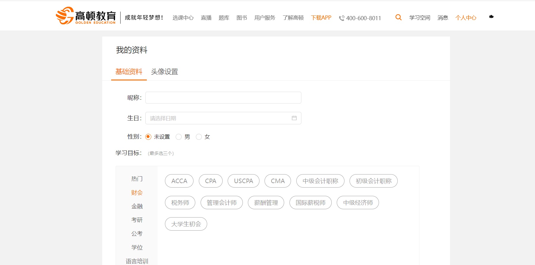Toggle the 管理会计师 goal tag

222,203
